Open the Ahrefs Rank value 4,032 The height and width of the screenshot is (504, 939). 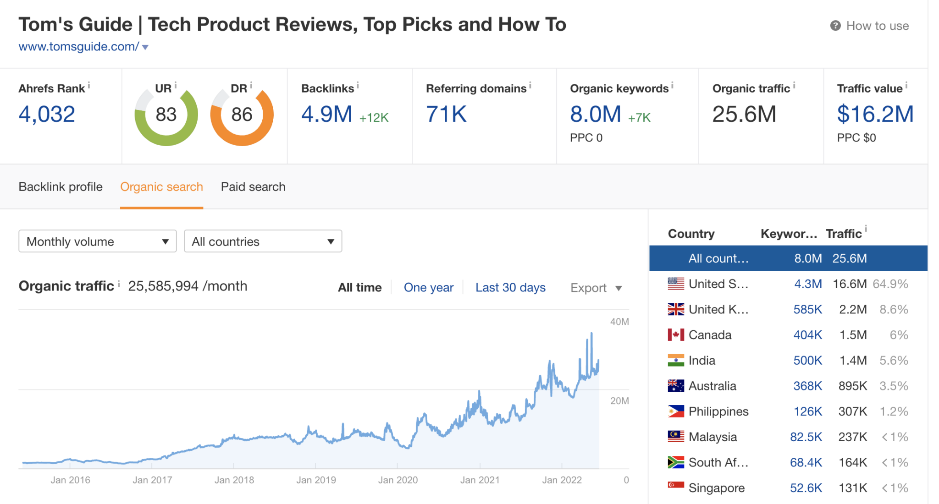(x=47, y=114)
